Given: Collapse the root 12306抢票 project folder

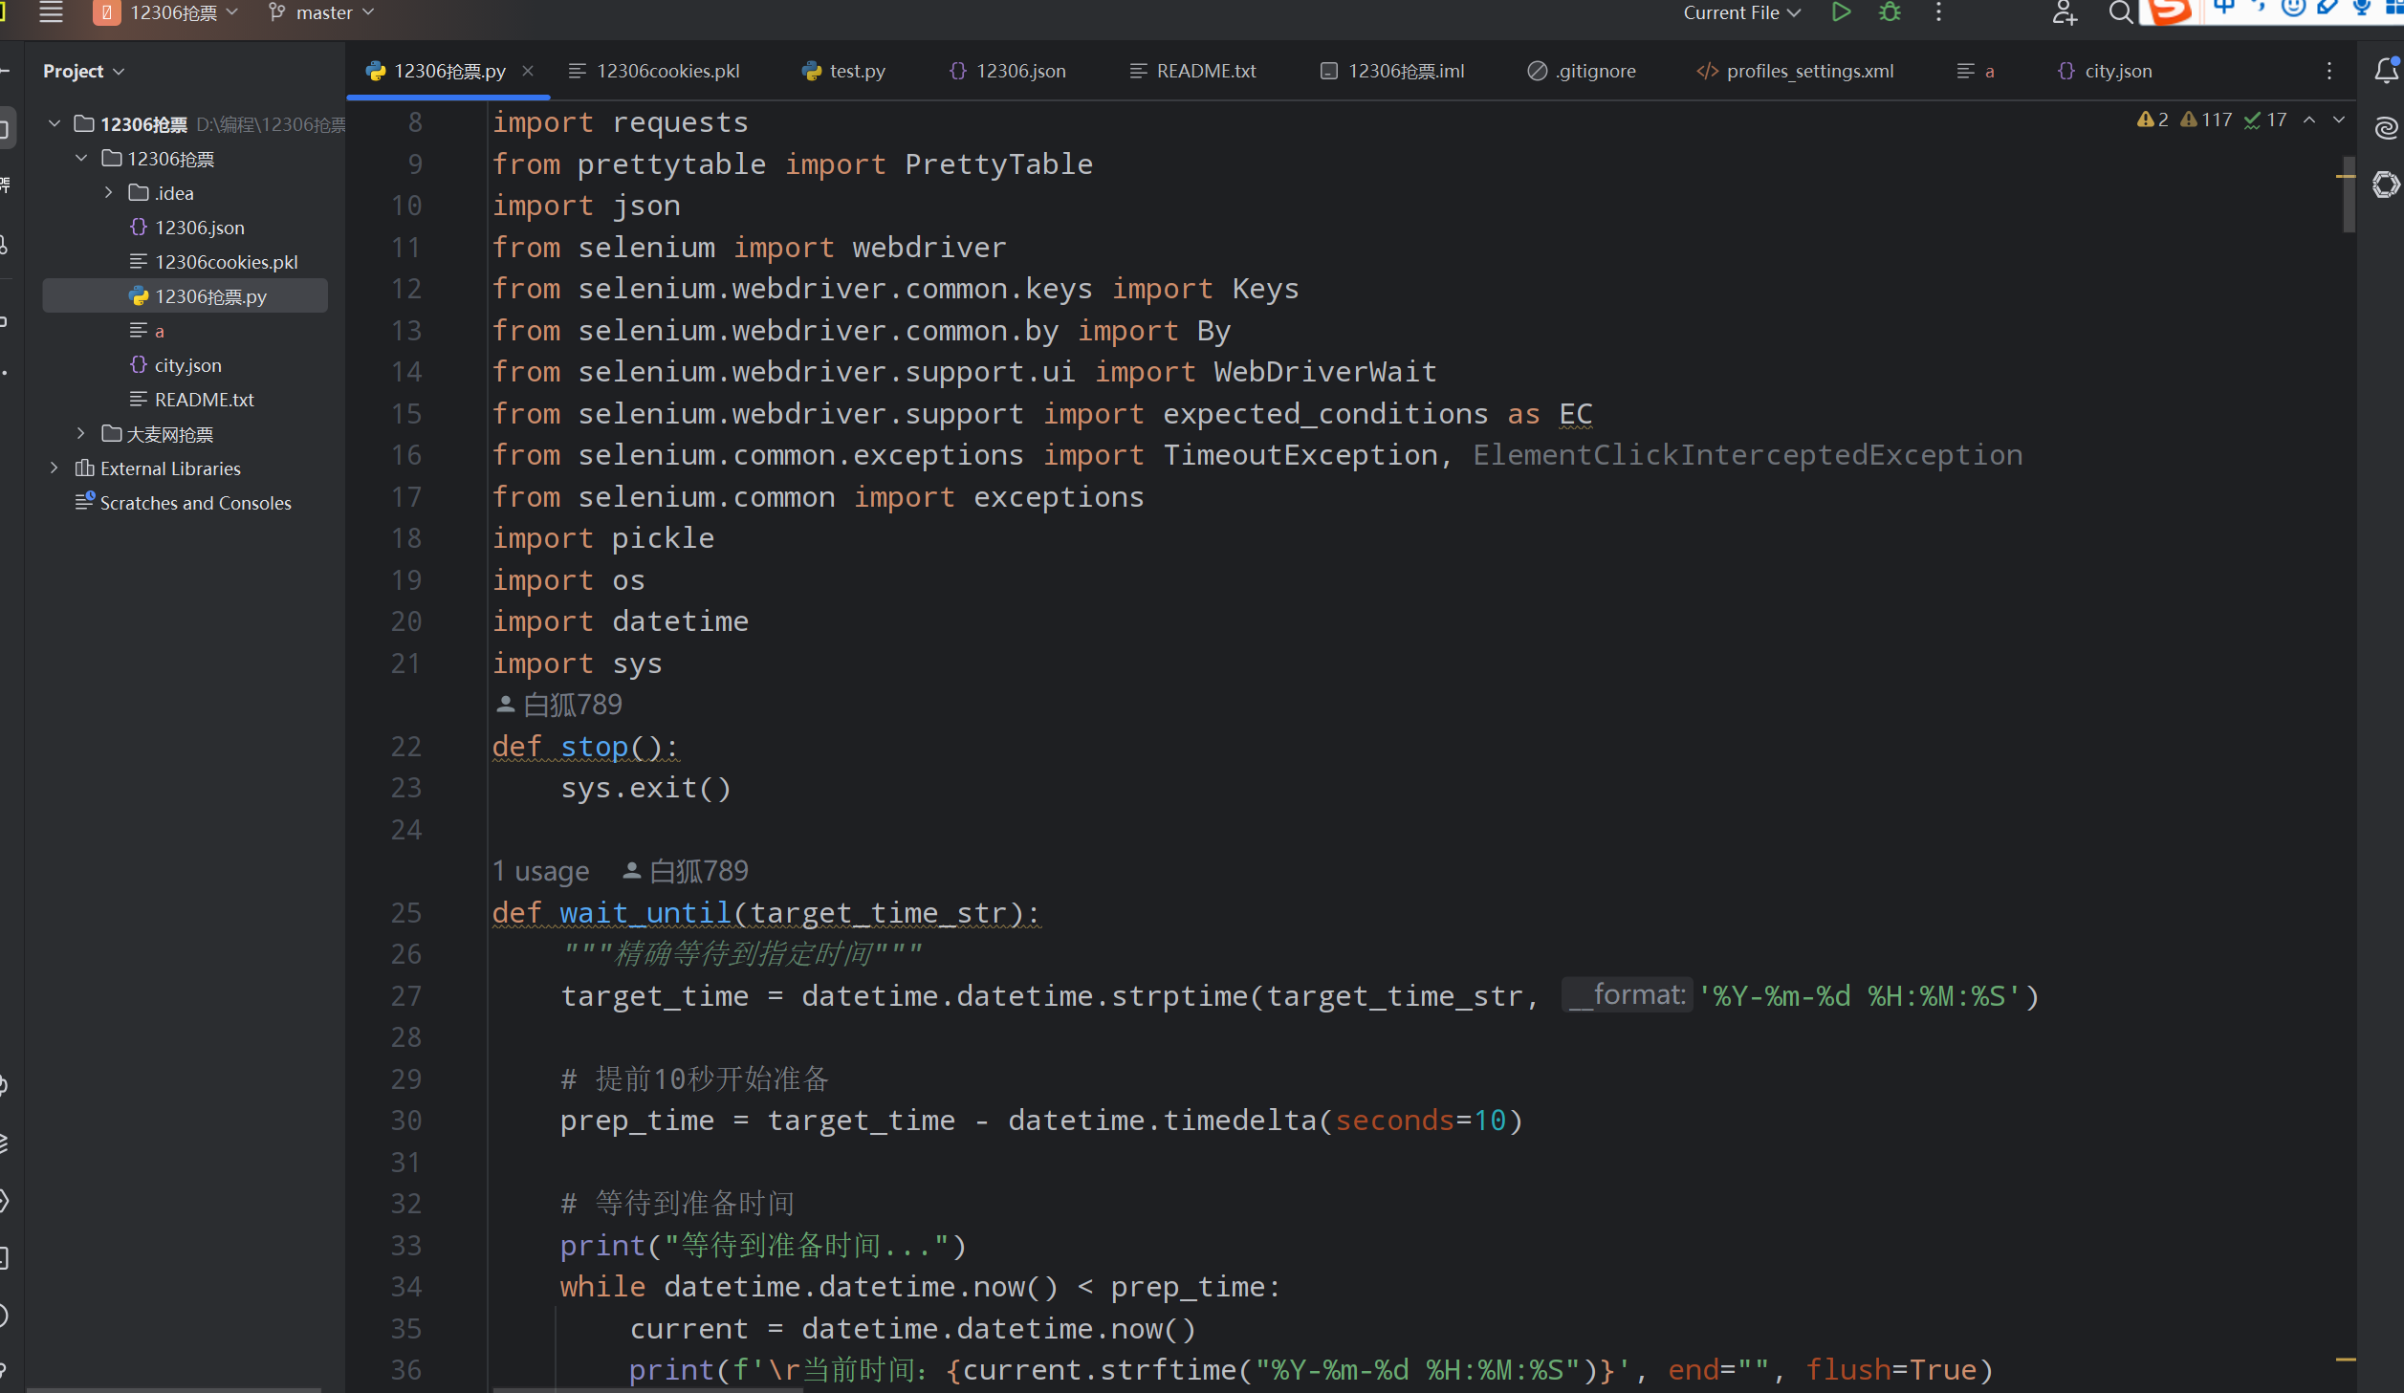Looking at the screenshot, I should 55,123.
